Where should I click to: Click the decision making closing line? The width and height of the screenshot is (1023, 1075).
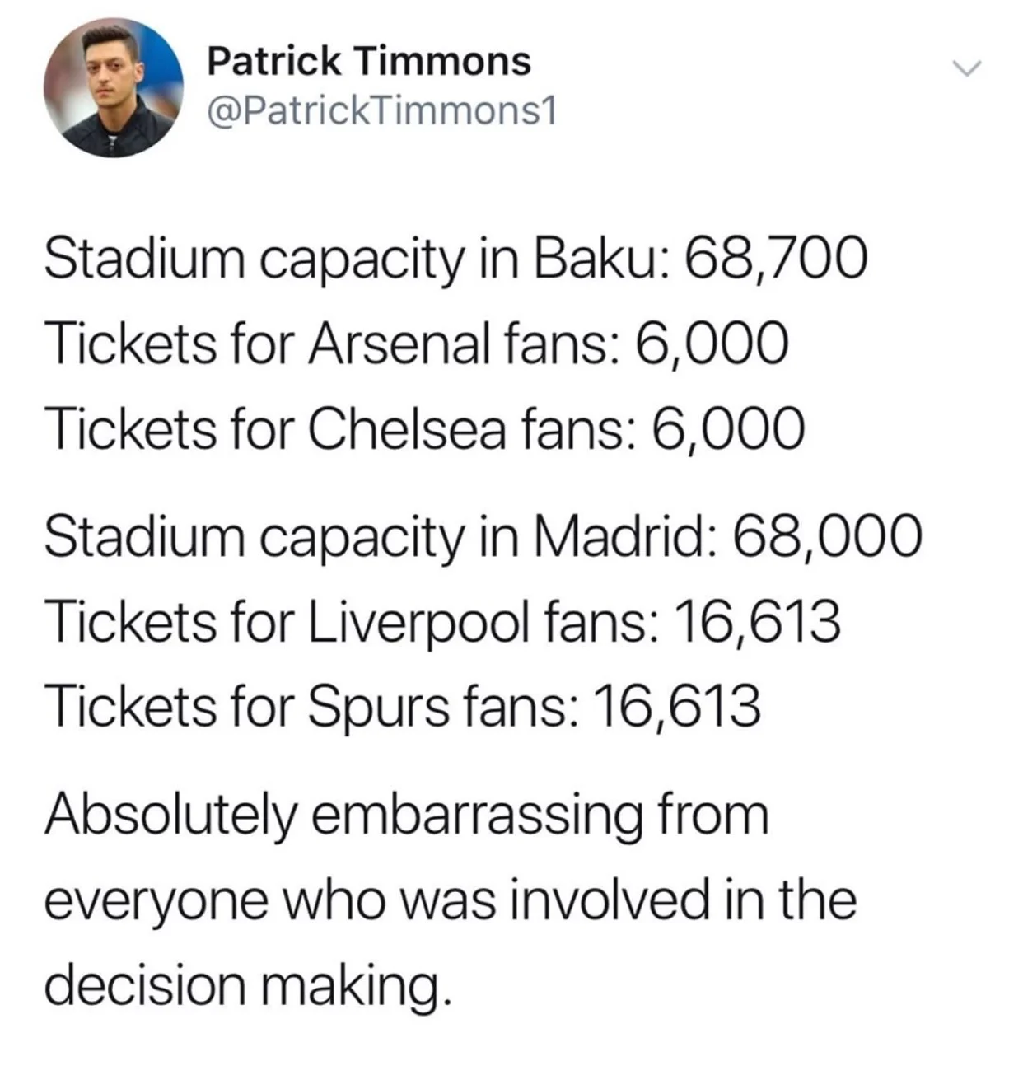247,986
